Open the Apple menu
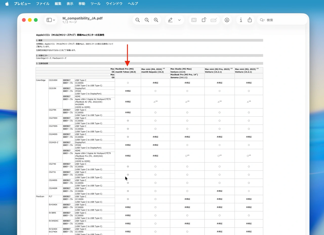324x235 pixels. coord(7,4)
